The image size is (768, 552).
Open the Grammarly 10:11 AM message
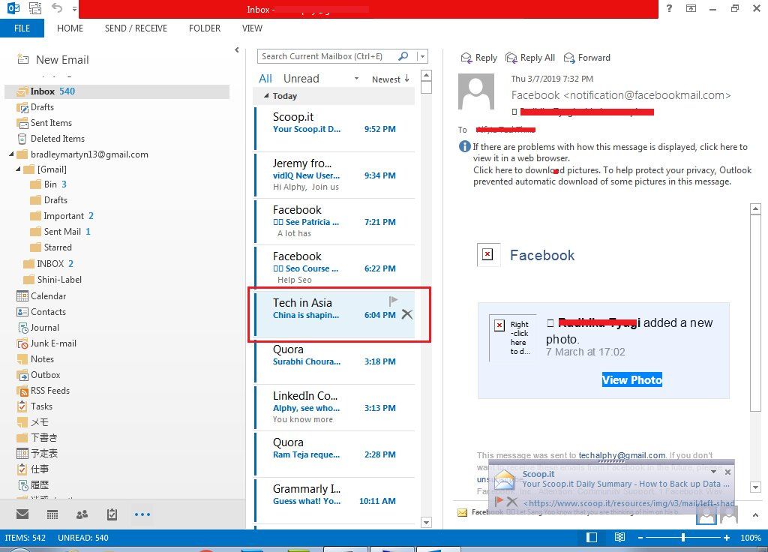click(x=335, y=500)
